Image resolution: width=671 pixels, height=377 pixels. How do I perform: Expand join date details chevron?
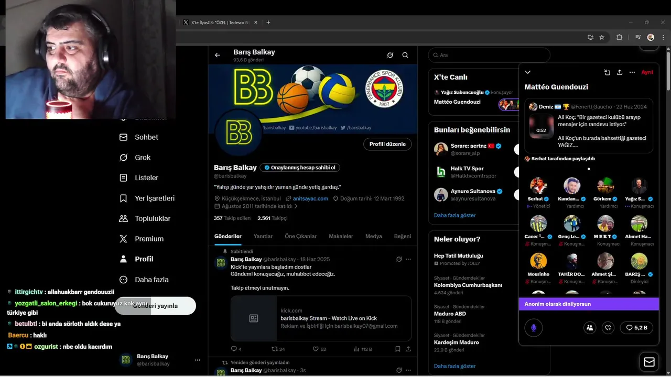(x=296, y=206)
